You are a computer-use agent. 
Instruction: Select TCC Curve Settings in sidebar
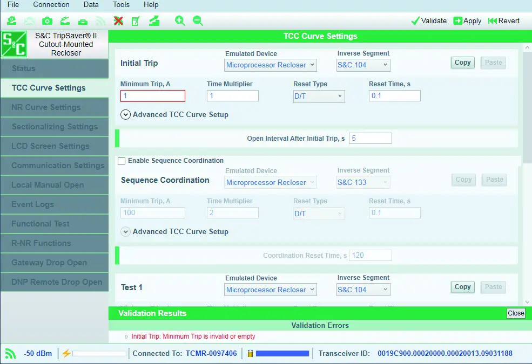click(x=55, y=88)
